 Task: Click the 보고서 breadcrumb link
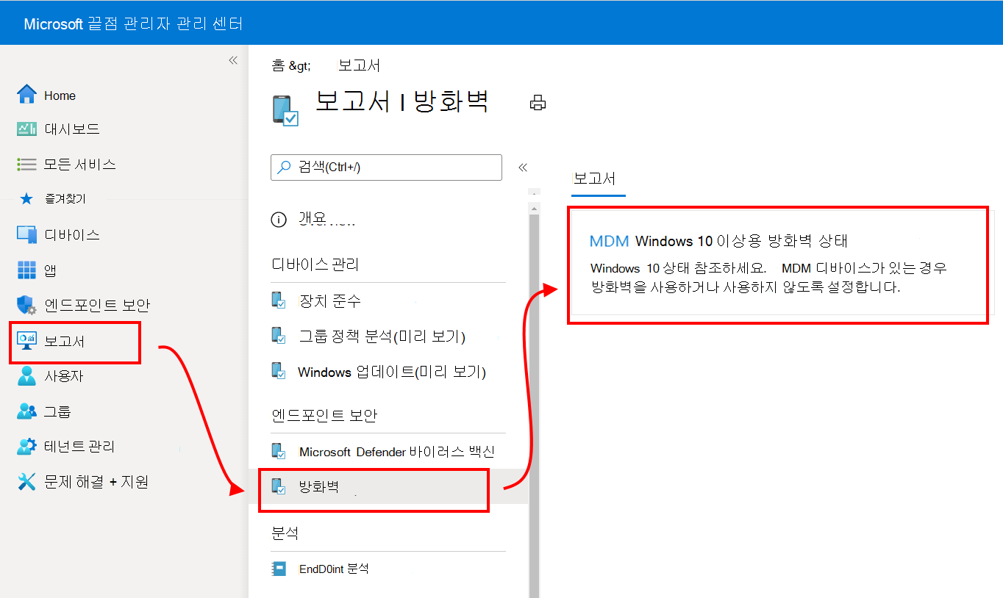click(x=360, y=66)
